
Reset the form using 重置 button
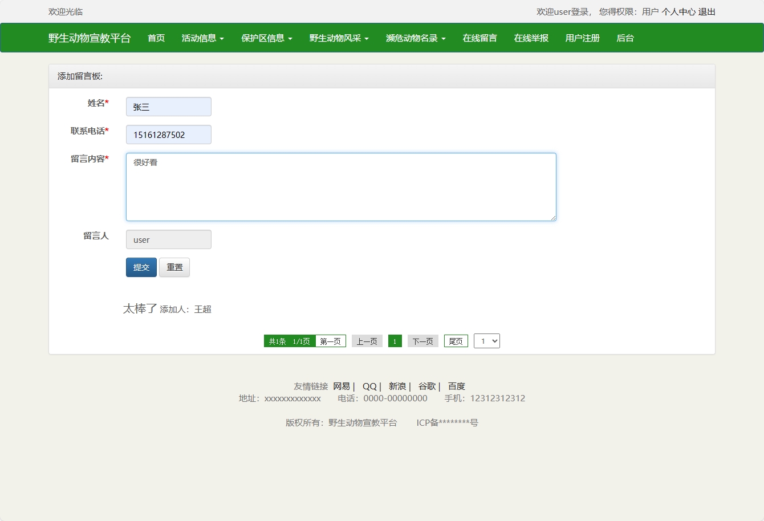174,267
